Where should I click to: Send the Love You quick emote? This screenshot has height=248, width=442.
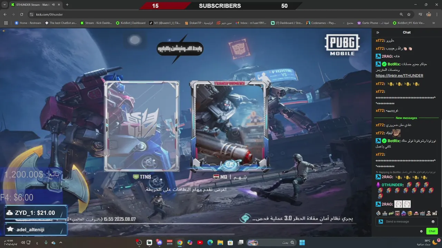pos(422,213)
